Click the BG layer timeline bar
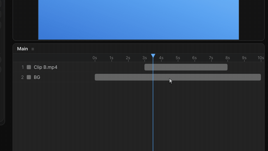The width and height of the screenshot is (268, 151). [x=178, y=77]
